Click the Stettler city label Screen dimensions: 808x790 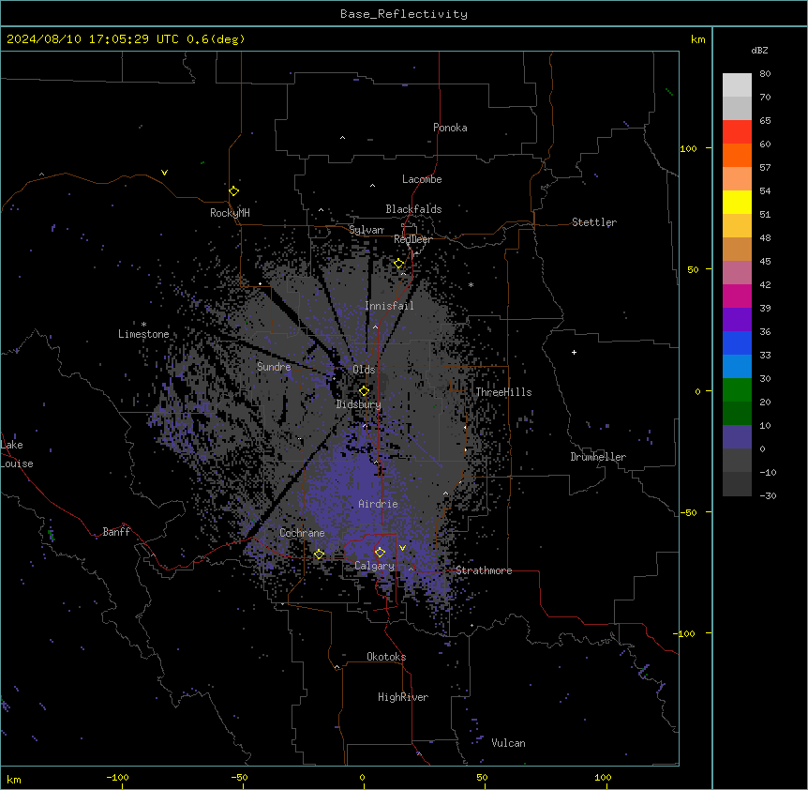pyautogui.click(x=593, y=222)
